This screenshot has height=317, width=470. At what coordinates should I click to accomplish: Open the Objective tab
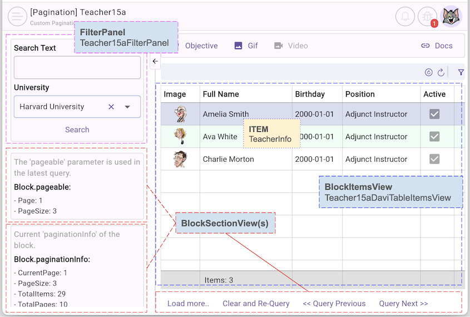[x=201, y=46]
